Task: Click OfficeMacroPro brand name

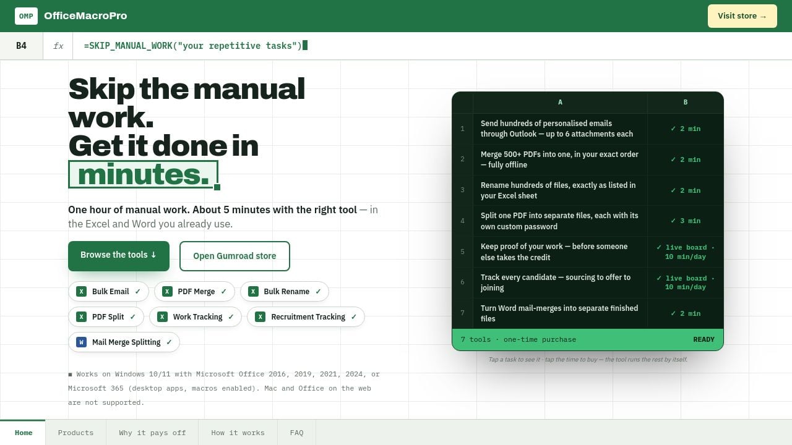Action: (85, 16)
